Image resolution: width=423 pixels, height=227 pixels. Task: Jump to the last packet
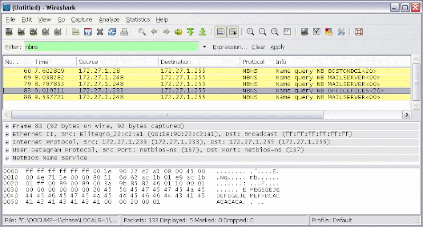point(203,32)
